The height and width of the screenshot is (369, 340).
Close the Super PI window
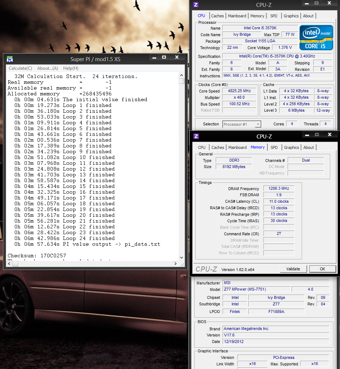(177, 57)
